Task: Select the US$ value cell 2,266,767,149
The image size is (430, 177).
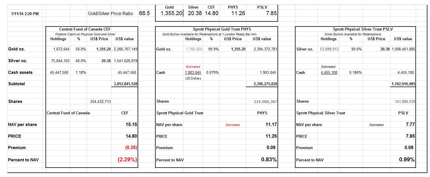Action: point(125,49)
